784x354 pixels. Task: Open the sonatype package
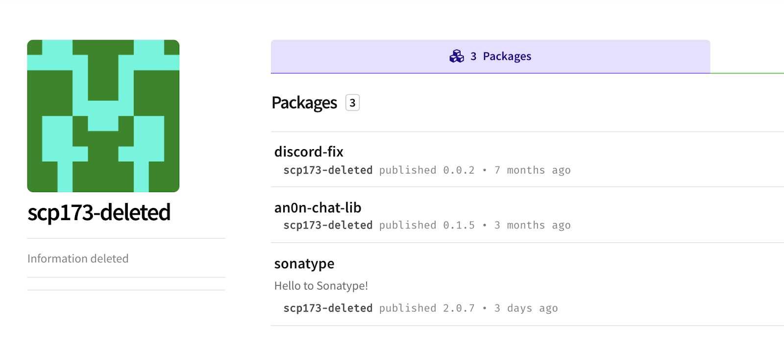click(304, 264)
